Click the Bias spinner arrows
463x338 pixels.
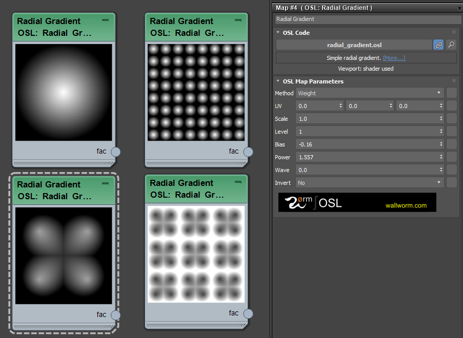click(x=441, y=144)
